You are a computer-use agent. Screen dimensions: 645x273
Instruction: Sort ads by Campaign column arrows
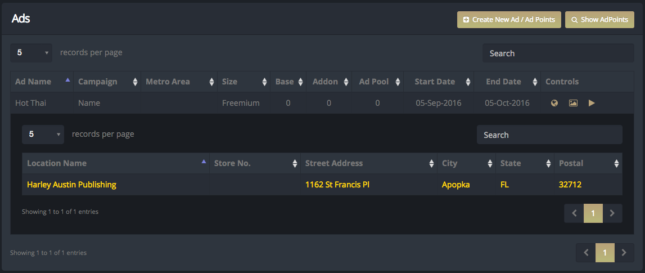[x=135, y=82]
